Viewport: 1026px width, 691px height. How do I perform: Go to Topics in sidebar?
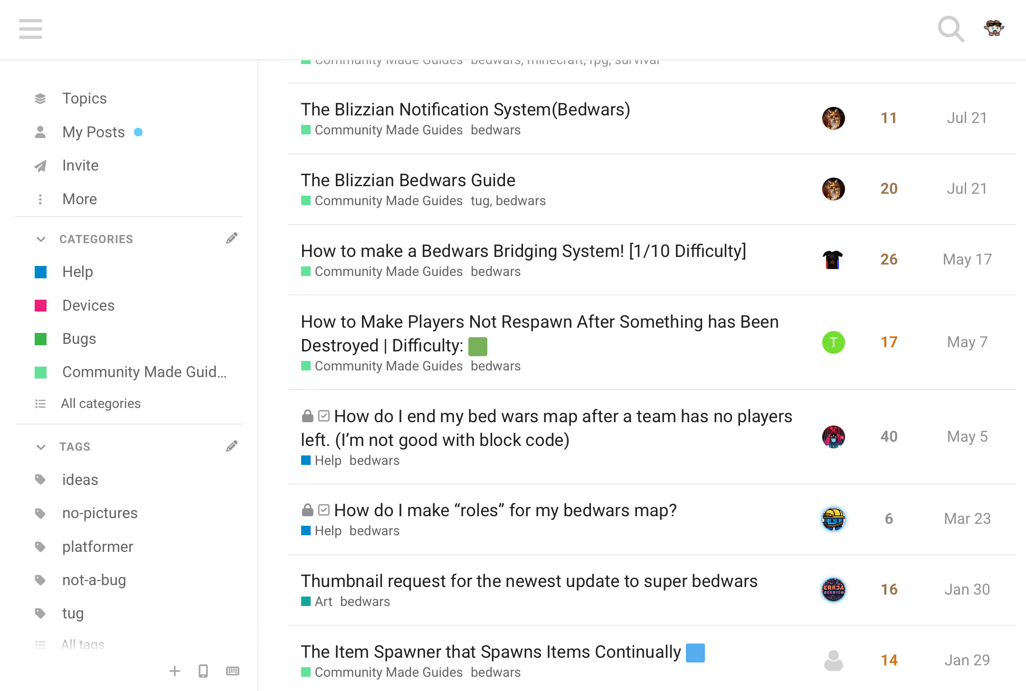85,98
